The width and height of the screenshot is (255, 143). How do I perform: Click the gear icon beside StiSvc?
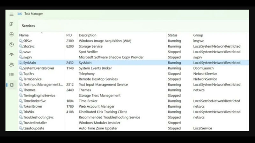pyautogui.click(x=21, y=41)
